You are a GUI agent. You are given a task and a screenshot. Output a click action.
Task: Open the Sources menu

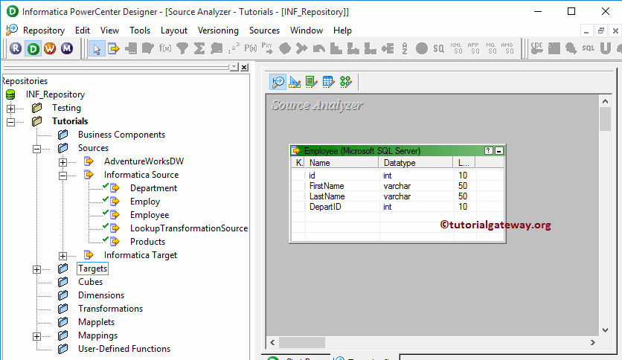264,30
